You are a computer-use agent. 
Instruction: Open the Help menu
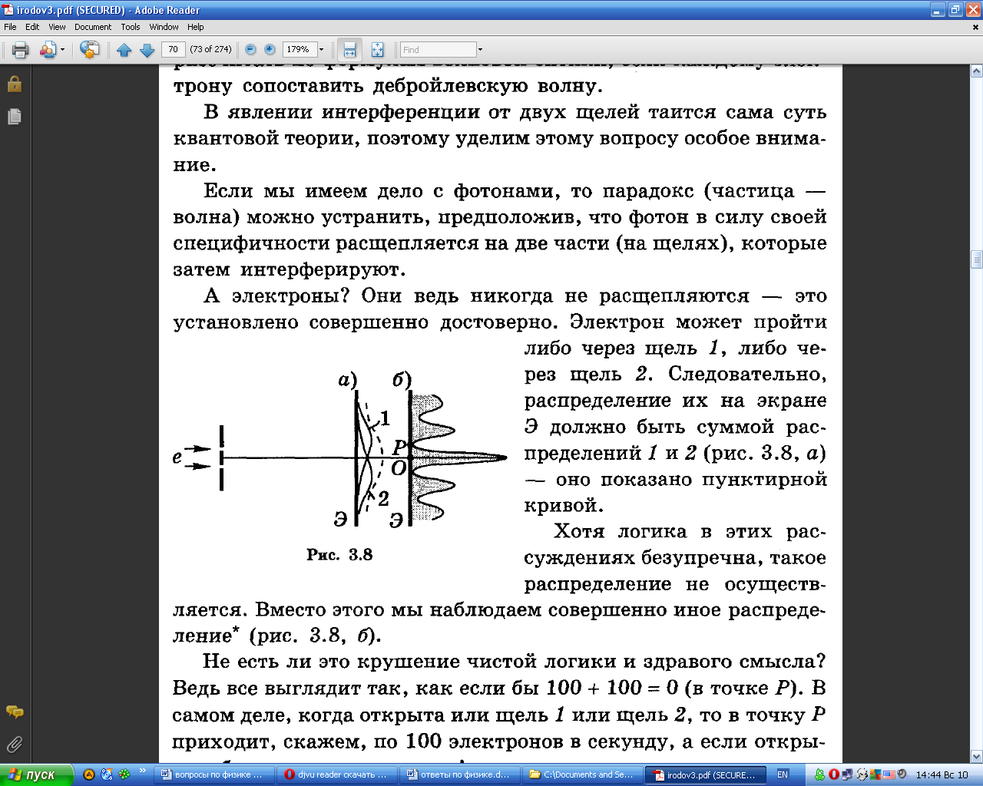[196, 27]
